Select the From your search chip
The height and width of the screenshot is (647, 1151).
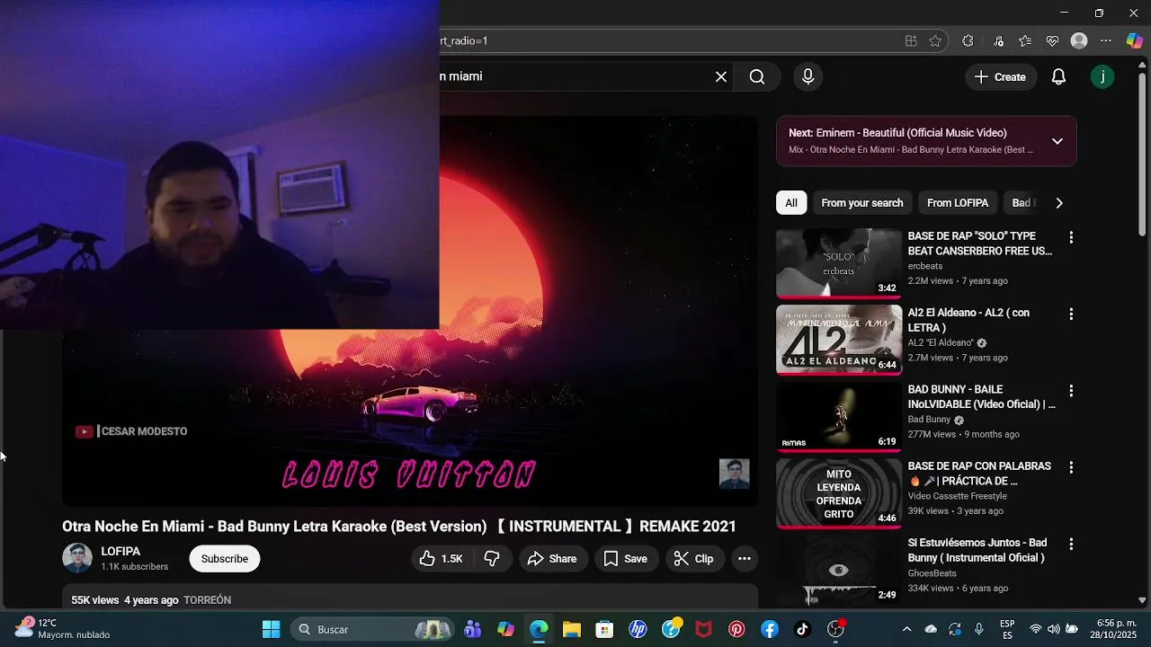pos(861,203)
